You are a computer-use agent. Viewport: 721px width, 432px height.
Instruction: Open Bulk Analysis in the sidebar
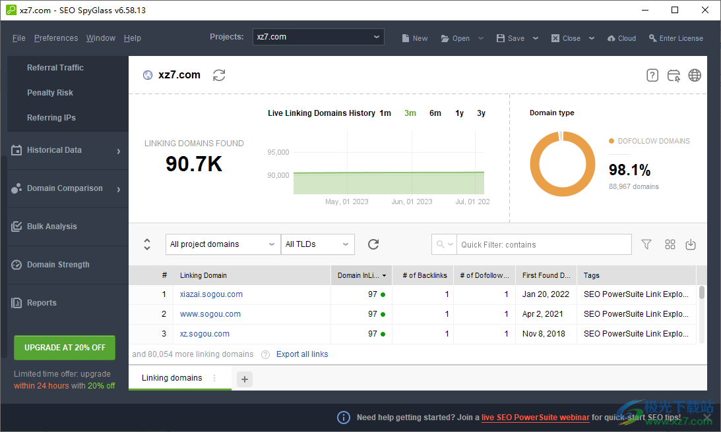pos(67,227)
